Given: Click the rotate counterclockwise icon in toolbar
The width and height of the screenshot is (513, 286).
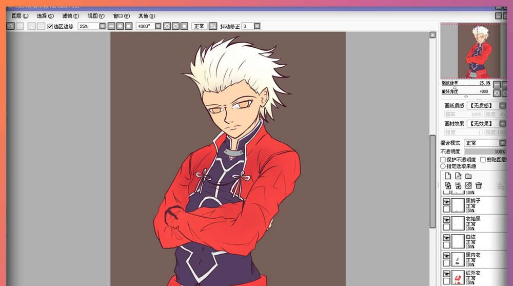Looking at the screenshot, I should pyautogui.click(x=167, y=26).
